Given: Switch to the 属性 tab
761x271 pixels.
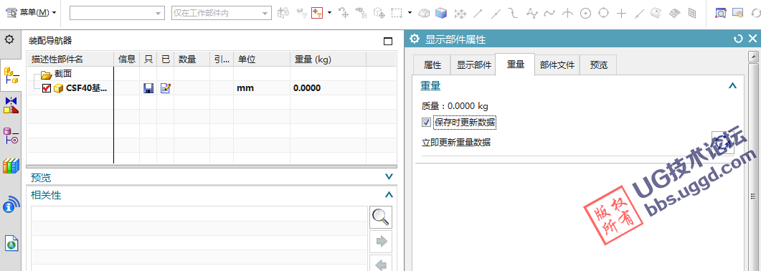Looking at the screenshot, I should point(432,65).
